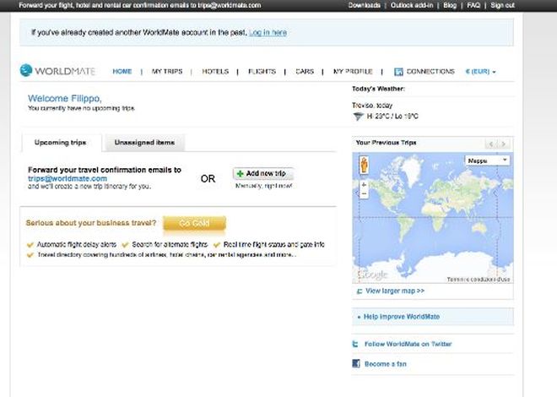Click the trips@worldmate.com email link

click(68, 178)
